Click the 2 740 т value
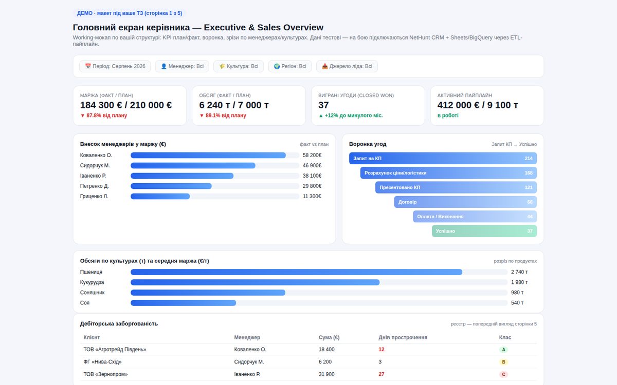 (x=519, y=272)
